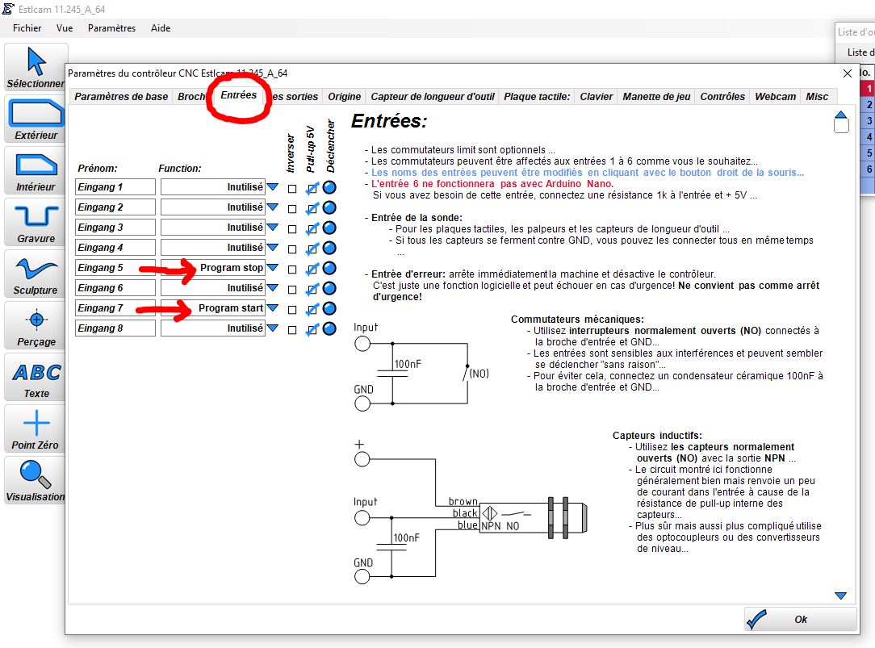
Task: Set the Point Zéro crosshair tool
Action: pyautogui.click(x=35, y=430)
